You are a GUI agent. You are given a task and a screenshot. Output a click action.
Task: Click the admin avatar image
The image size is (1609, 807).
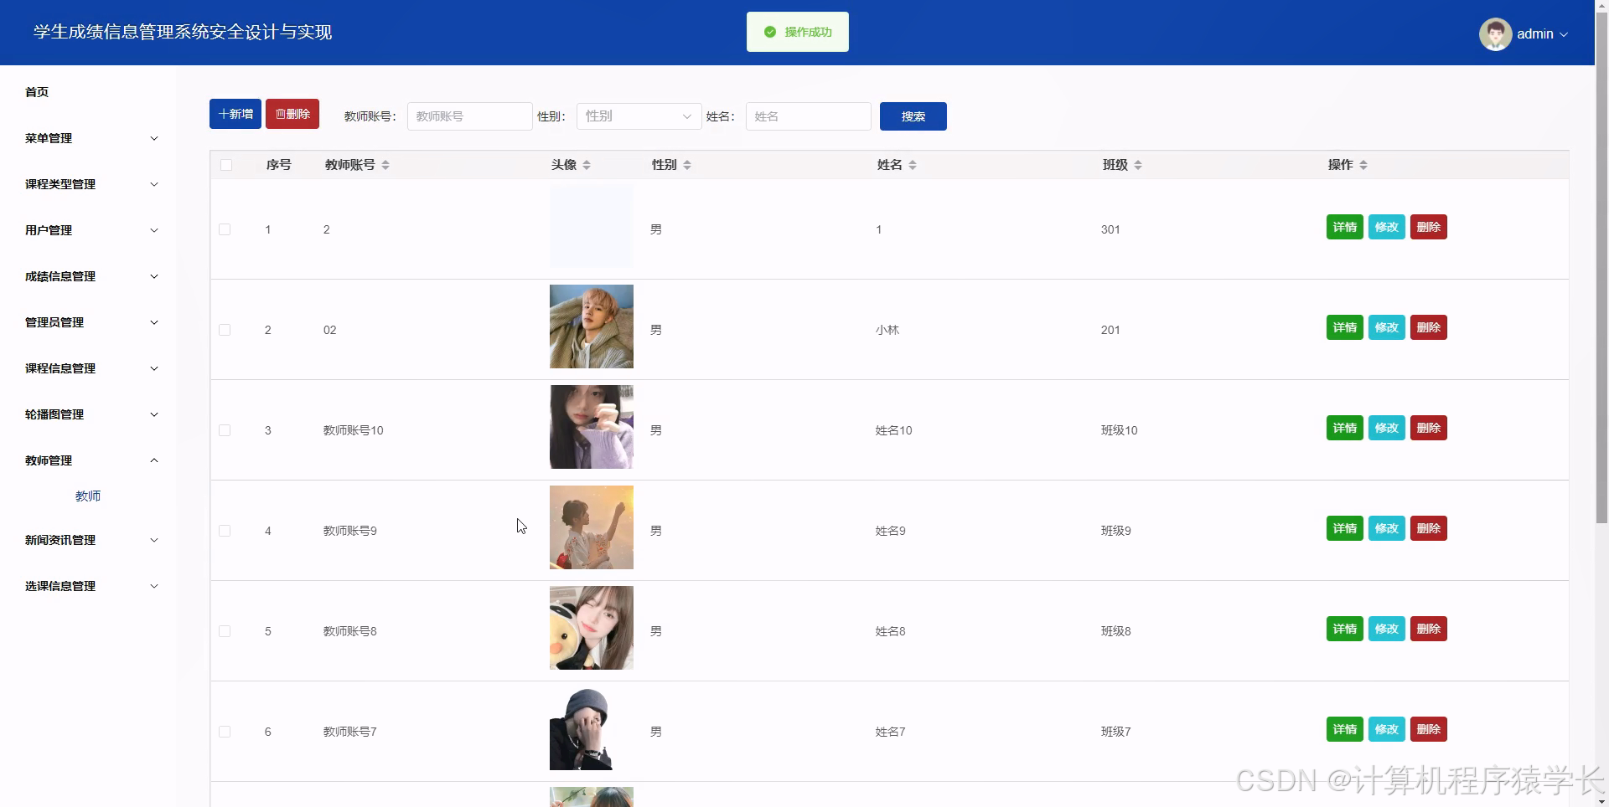point(1496,33)
